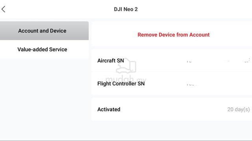
Task: Tap the redacted Flight Controller SN value
Action: (x=192, y=84)
